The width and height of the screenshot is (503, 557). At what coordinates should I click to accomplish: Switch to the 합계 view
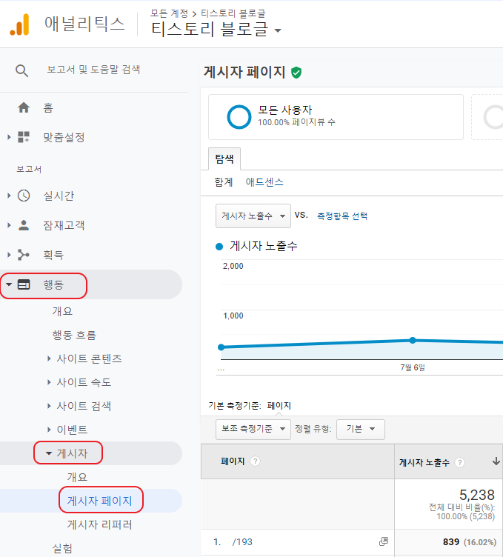coord(224,182)
